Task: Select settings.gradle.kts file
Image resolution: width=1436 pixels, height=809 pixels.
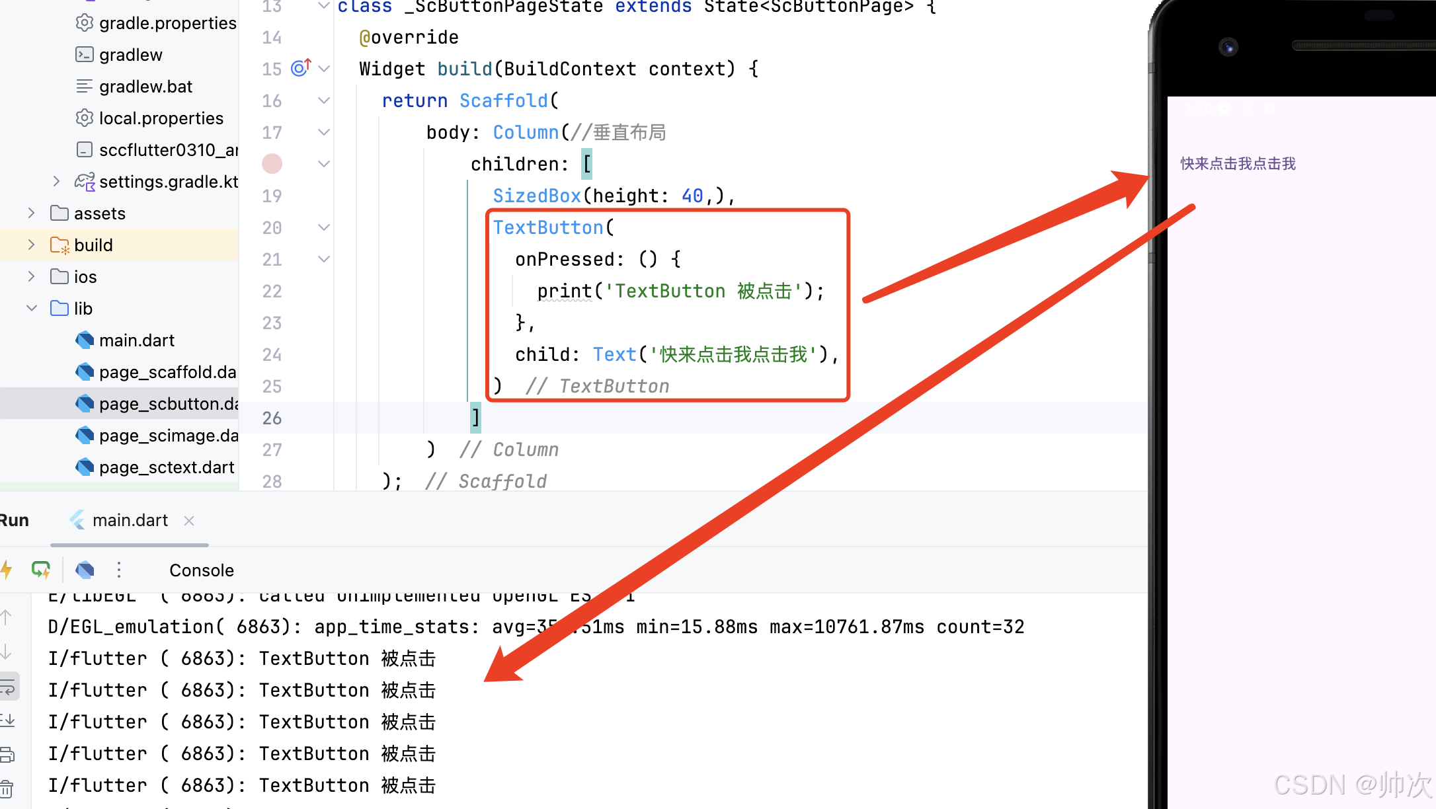Action: pos(157,182)
